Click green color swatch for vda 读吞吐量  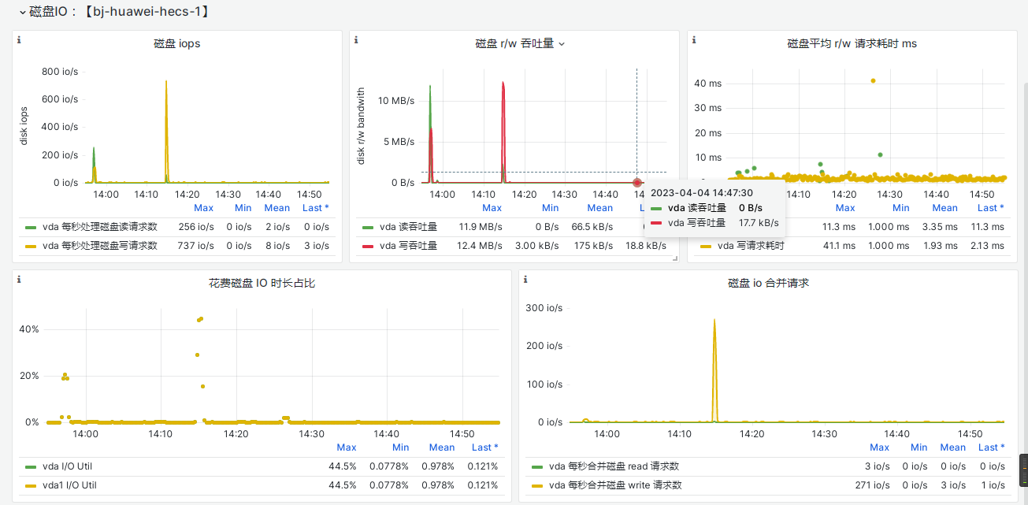click(368, 227)
